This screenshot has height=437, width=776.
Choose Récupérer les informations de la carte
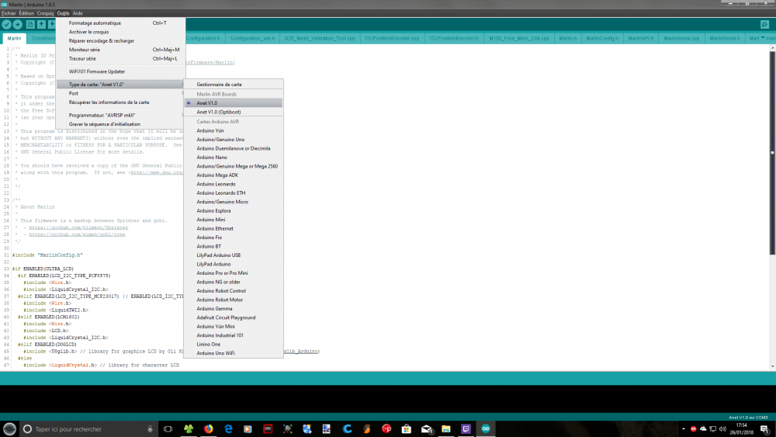coord(120,102)
